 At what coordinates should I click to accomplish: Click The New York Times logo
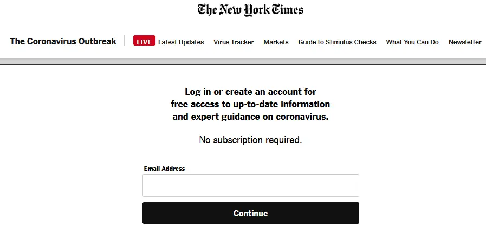(250, 10)
